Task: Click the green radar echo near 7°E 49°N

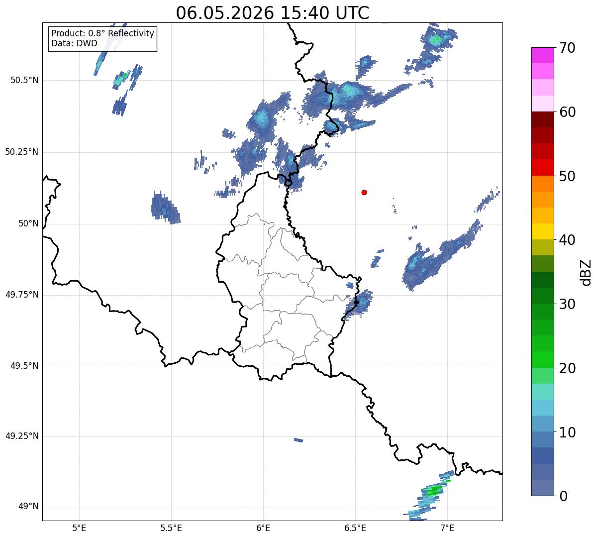Action: point(433,491)
